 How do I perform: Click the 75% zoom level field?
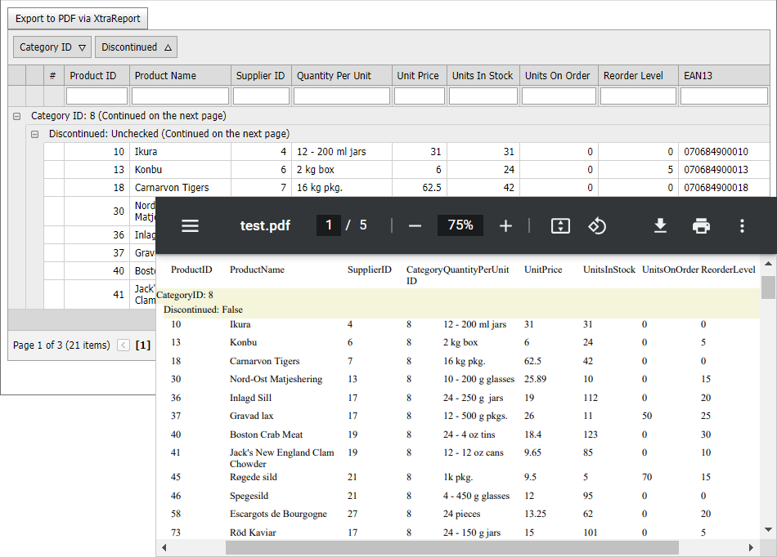[460, 225]
